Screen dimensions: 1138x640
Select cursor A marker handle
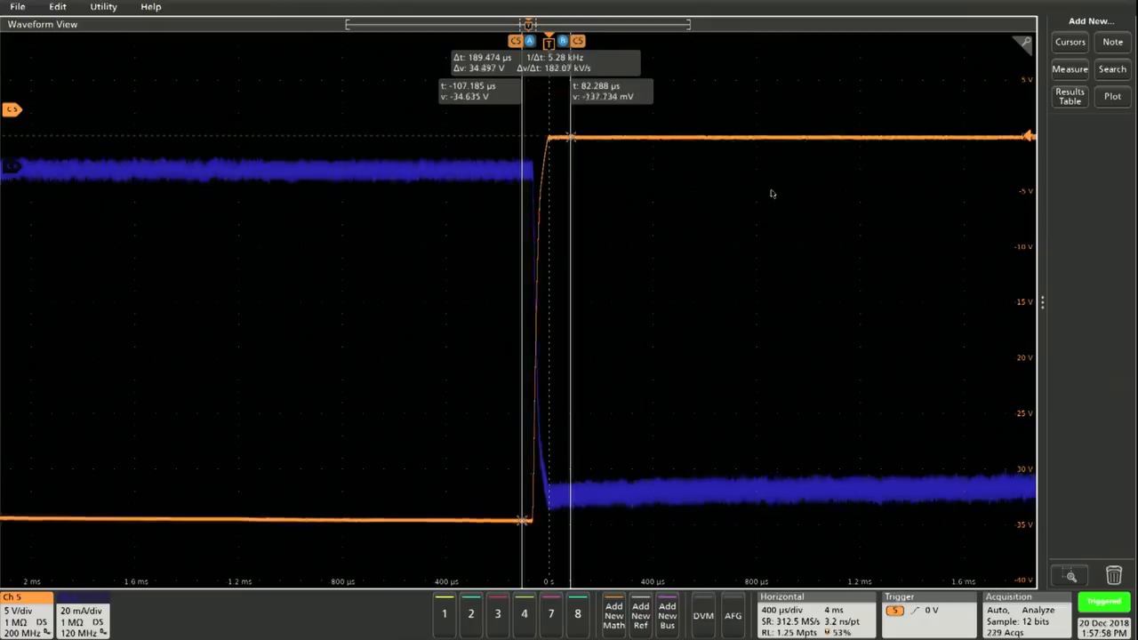tap(530, 41)
